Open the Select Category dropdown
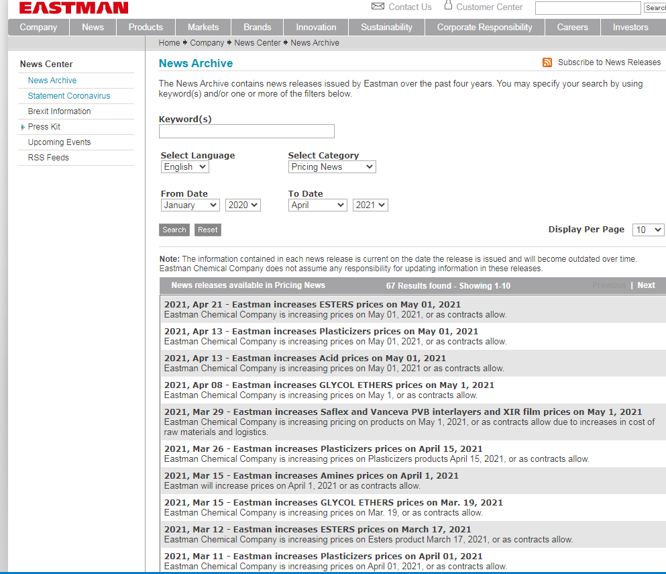Viewport: 666px width, 574px height. pos(332,167)
